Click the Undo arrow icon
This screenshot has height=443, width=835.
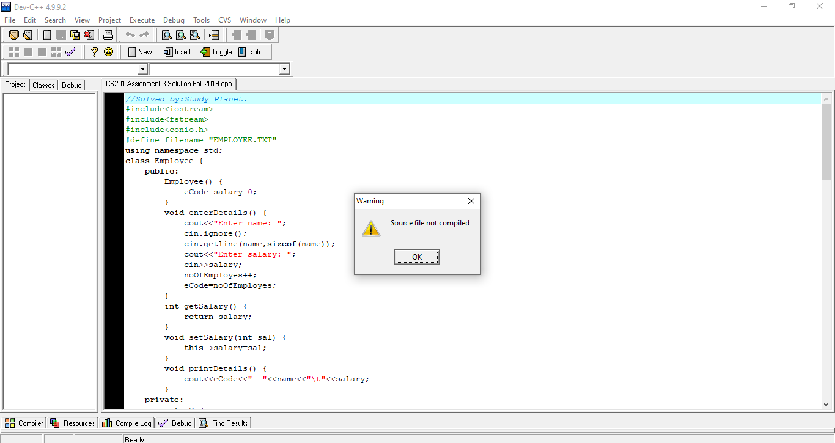[x=130, y=35]
